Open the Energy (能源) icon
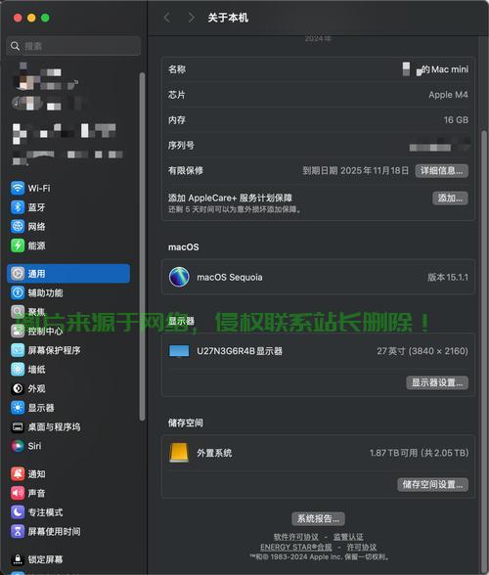Image resolution: width=489 pixels, height=575 pixels. coord(18,245)
